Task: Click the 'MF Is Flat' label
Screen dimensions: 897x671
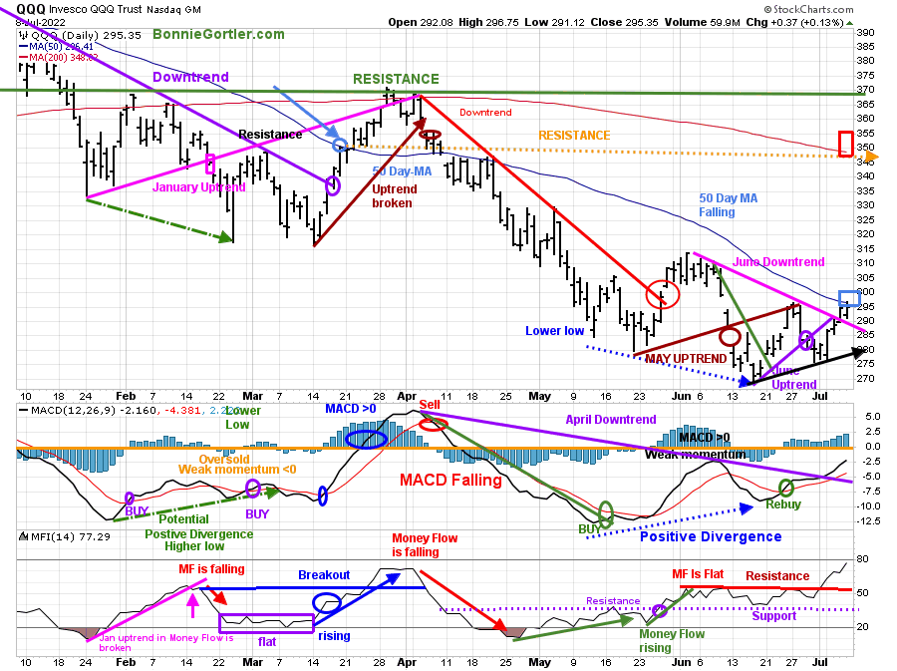Action: click(698, 573)
